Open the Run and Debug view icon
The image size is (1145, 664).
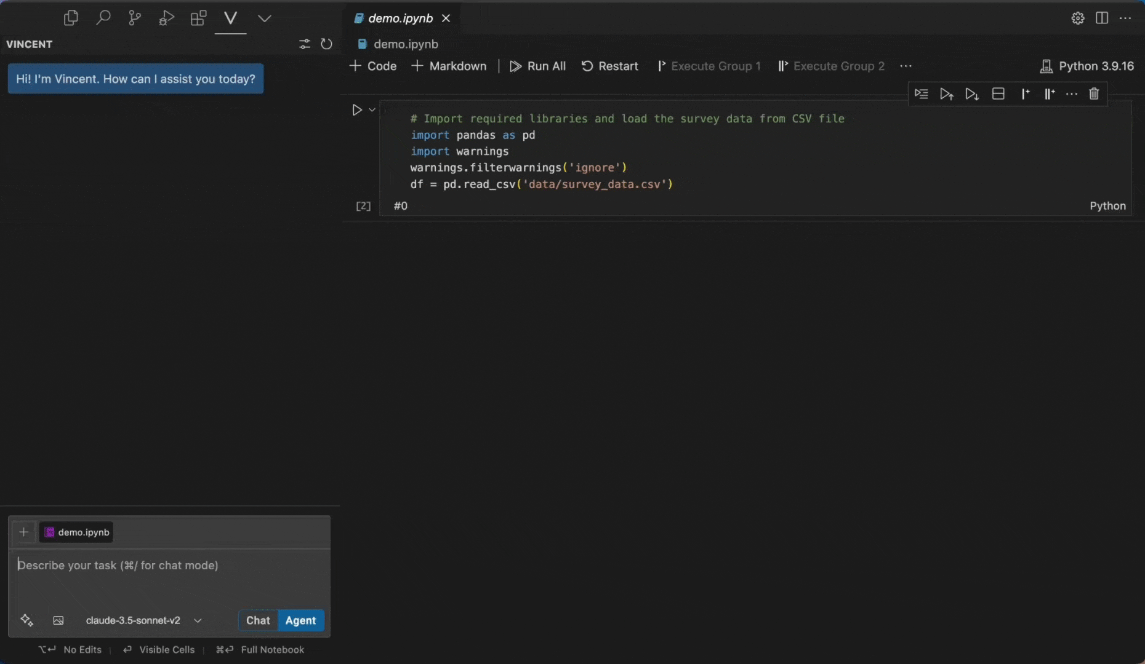[166, 18]
